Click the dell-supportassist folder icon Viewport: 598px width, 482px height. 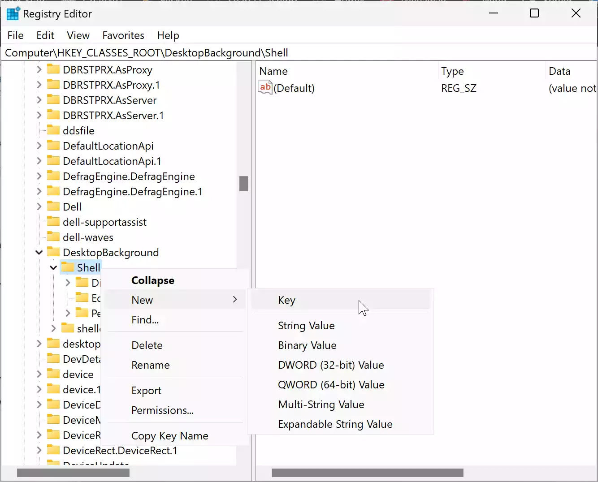(53, 222)
